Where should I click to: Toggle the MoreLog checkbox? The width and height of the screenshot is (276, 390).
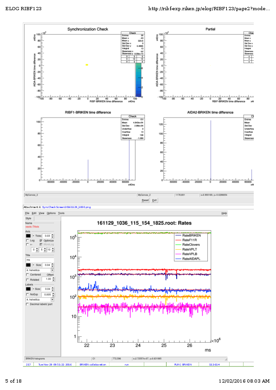41,245
